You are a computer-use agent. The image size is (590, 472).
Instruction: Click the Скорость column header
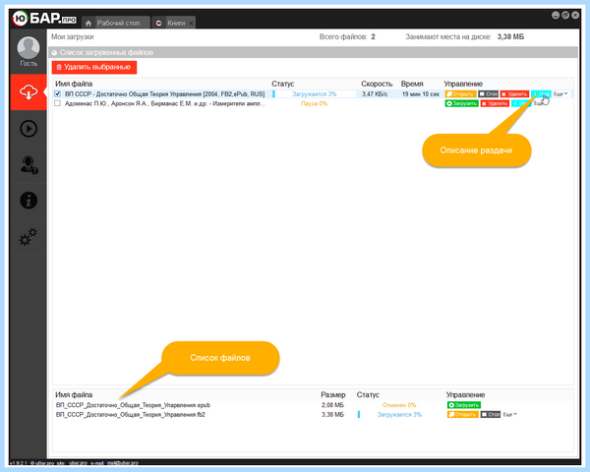point(377,84)
